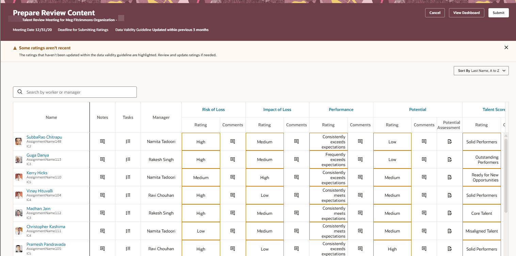Open Potential Assessment for Guga Danya
Screen dimensions: 516x256
(x=449, y=159)
